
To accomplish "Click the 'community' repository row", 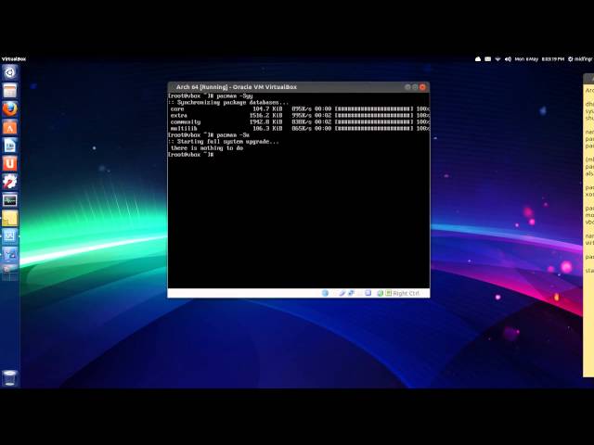I will (x=299, y=121).
